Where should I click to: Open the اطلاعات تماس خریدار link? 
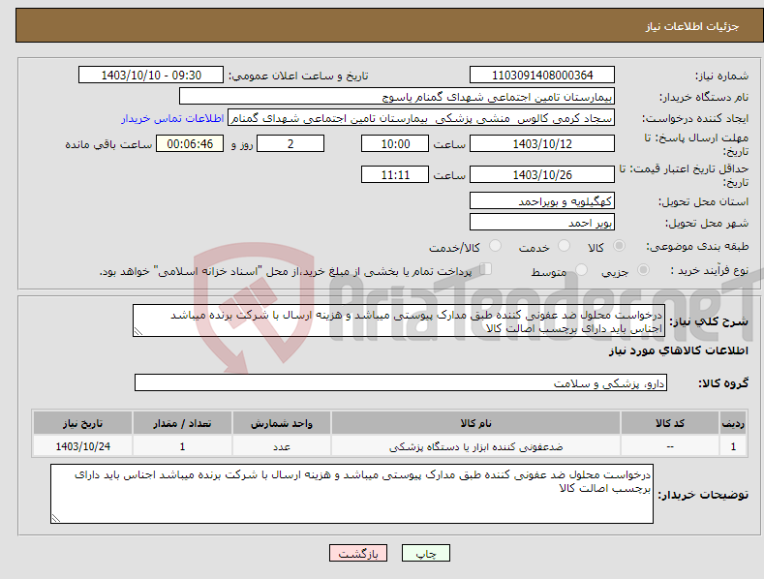(172, 118)
